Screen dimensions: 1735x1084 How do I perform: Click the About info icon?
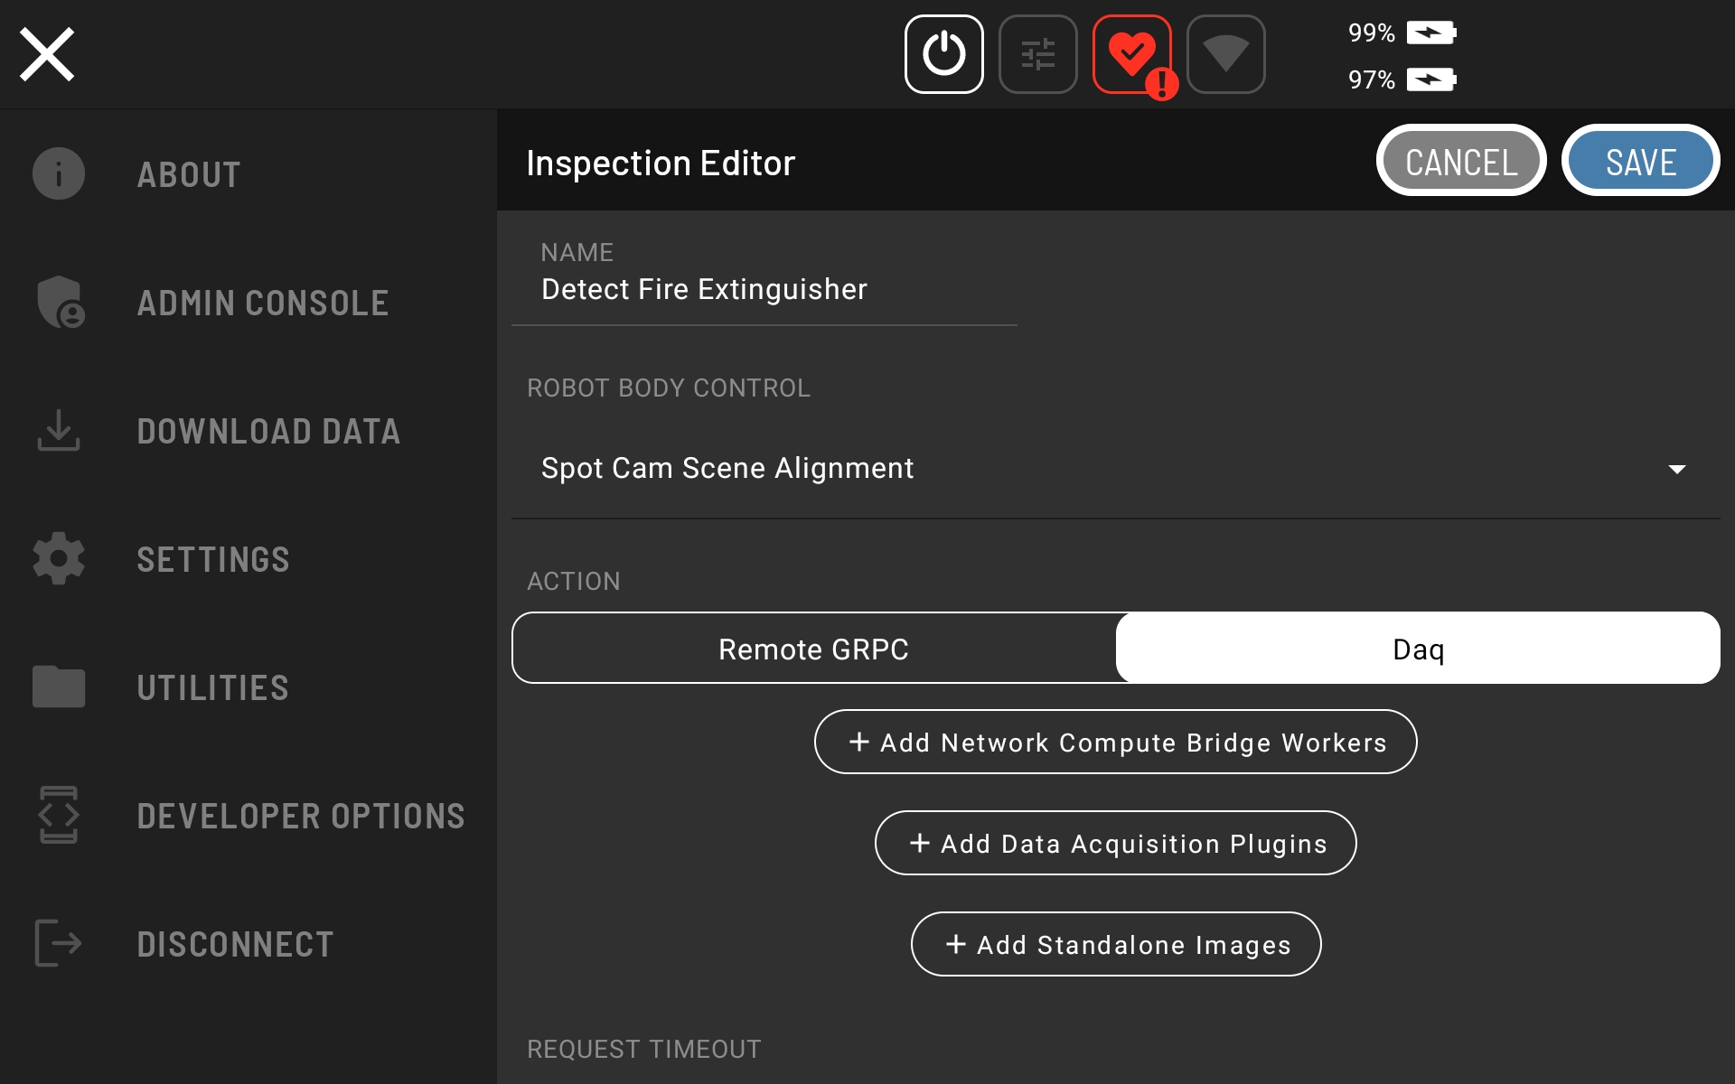[x=59, y=173]
